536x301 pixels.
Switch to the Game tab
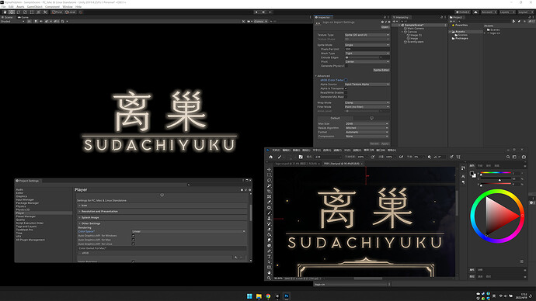click(23, 17)
